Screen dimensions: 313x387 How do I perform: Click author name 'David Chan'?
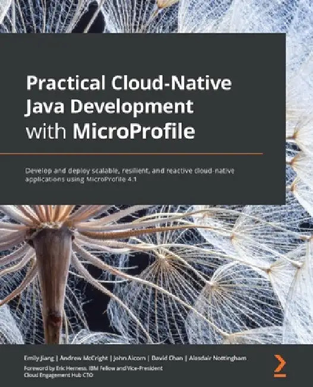[x=167, y=358]
